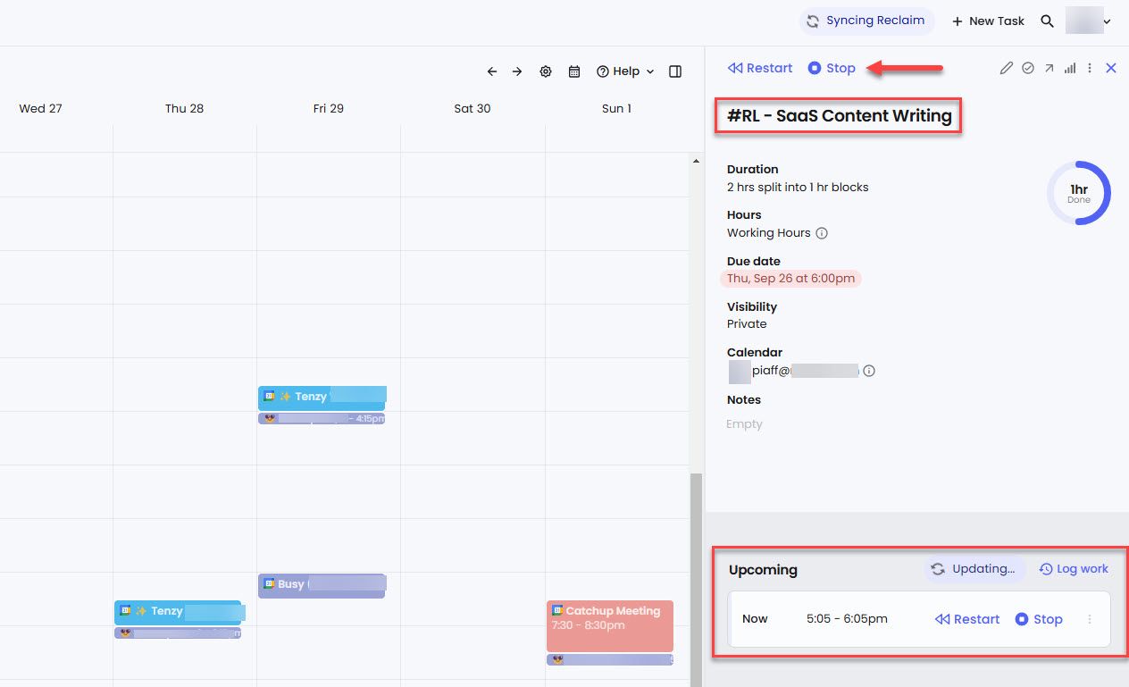Open the search magnifier icon

point(1047,21)
